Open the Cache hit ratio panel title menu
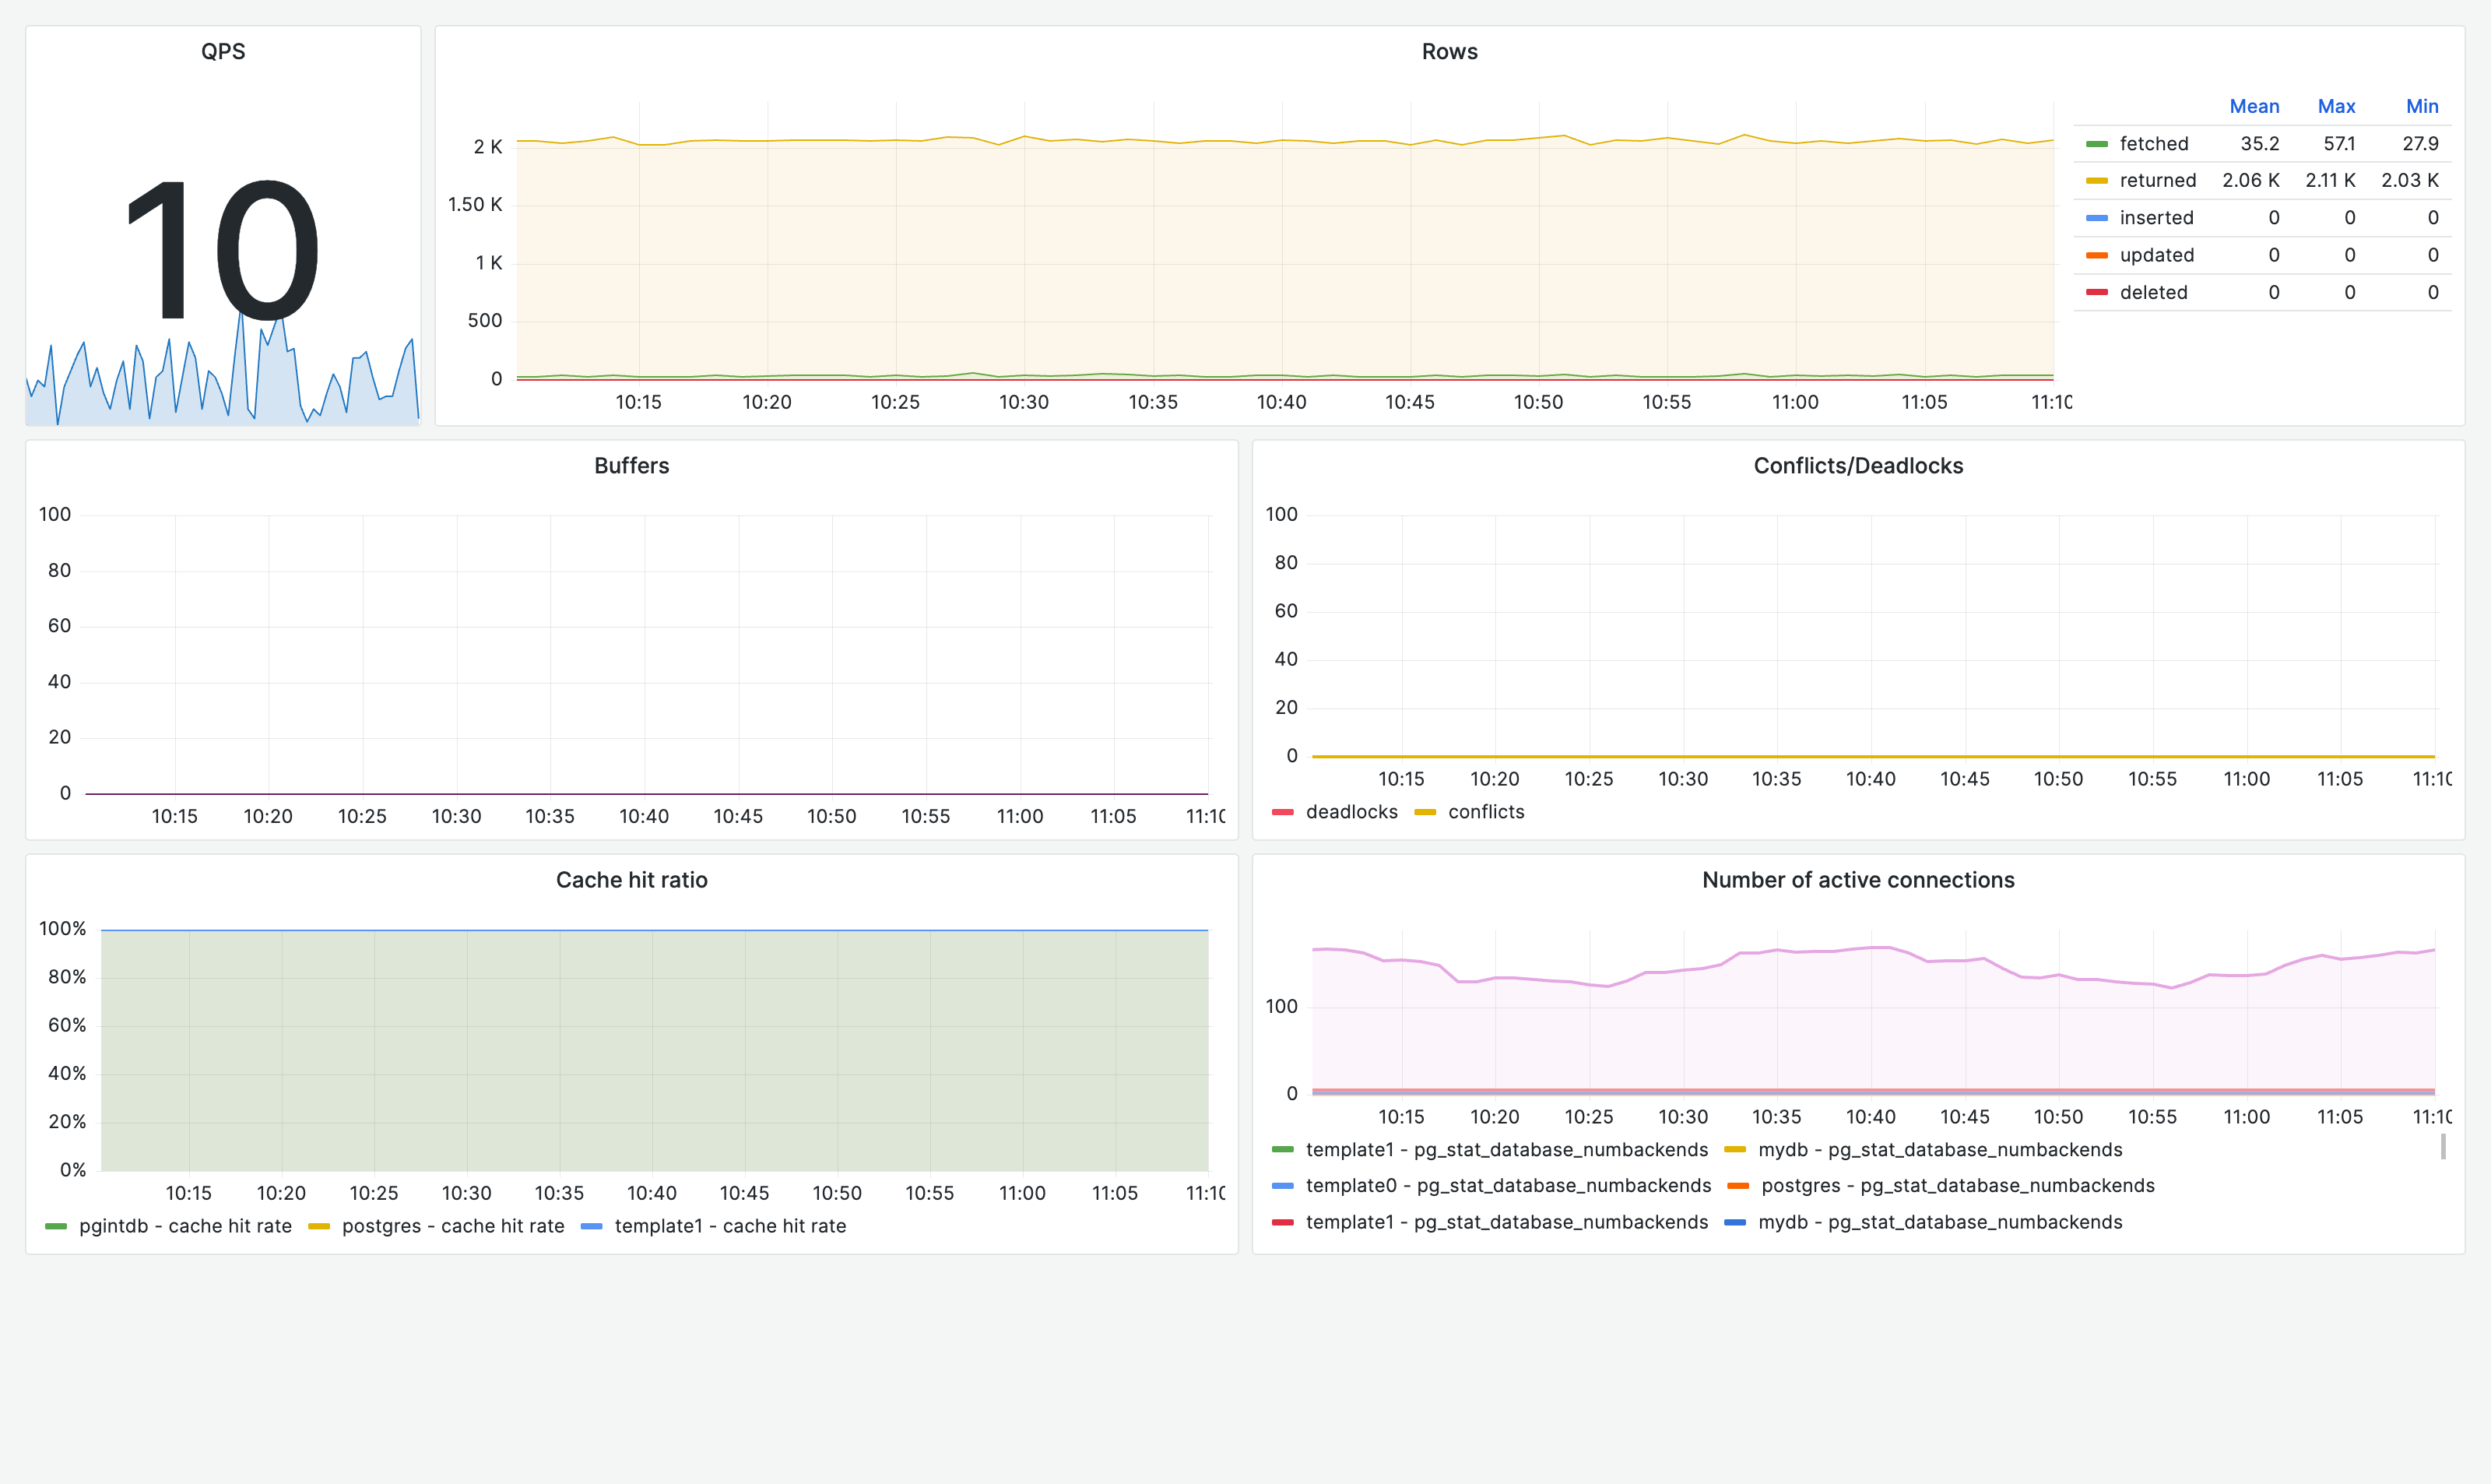Image resolution: width=2491 pixels, height=1484 pixels. click(632, 880)
